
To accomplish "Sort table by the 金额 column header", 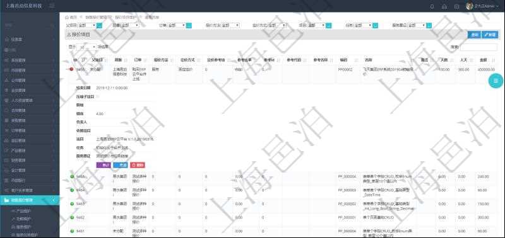I will tap(486, 60).
